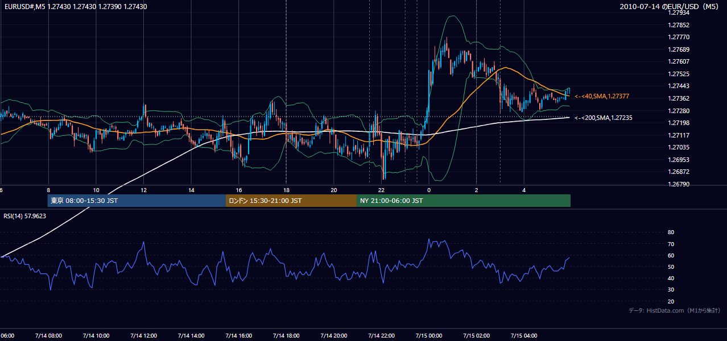
Task: Click bottom time label 7/14 14:00
Action: tap(191, 335)
